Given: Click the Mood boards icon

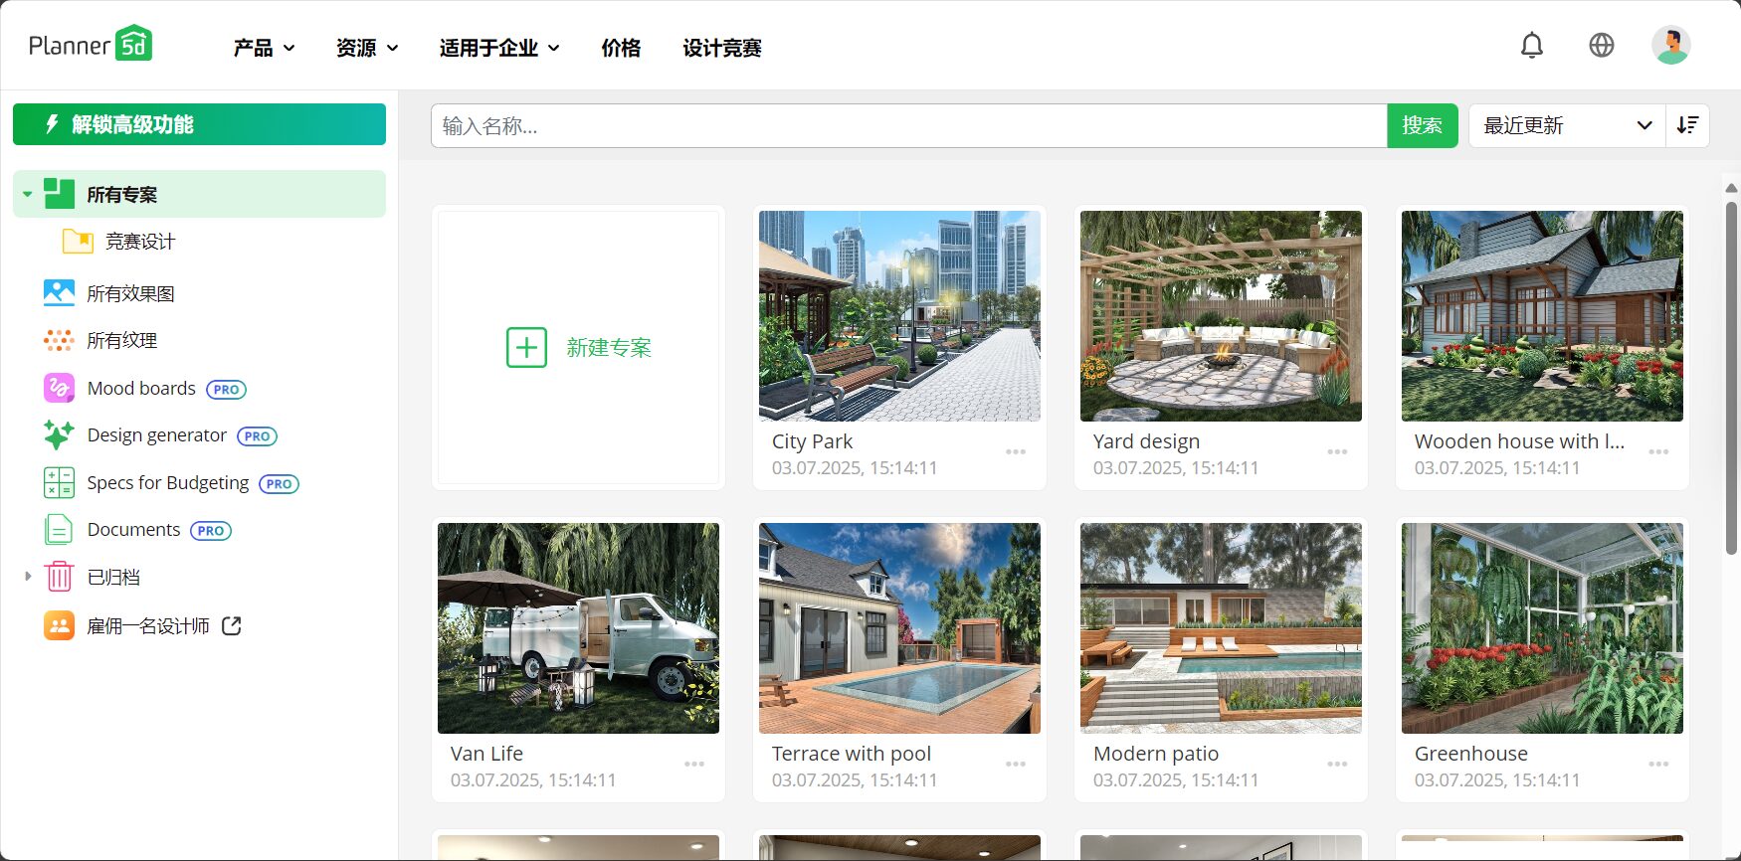Looking at the screenshot, I should (x=59, y=388).
